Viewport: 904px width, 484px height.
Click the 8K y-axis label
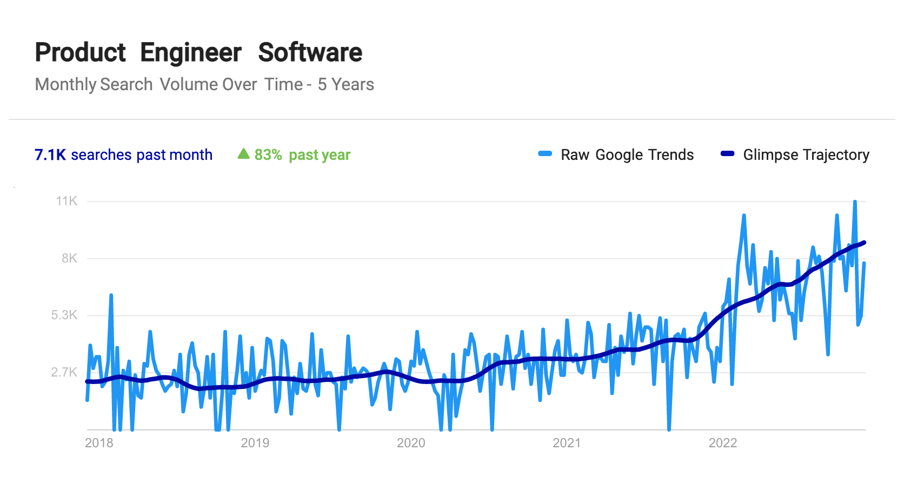(69, 258)
